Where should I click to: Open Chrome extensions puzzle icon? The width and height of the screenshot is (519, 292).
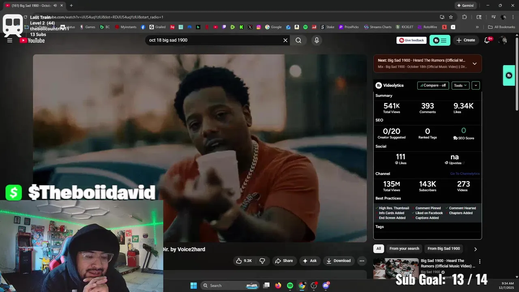click(465, 17)
